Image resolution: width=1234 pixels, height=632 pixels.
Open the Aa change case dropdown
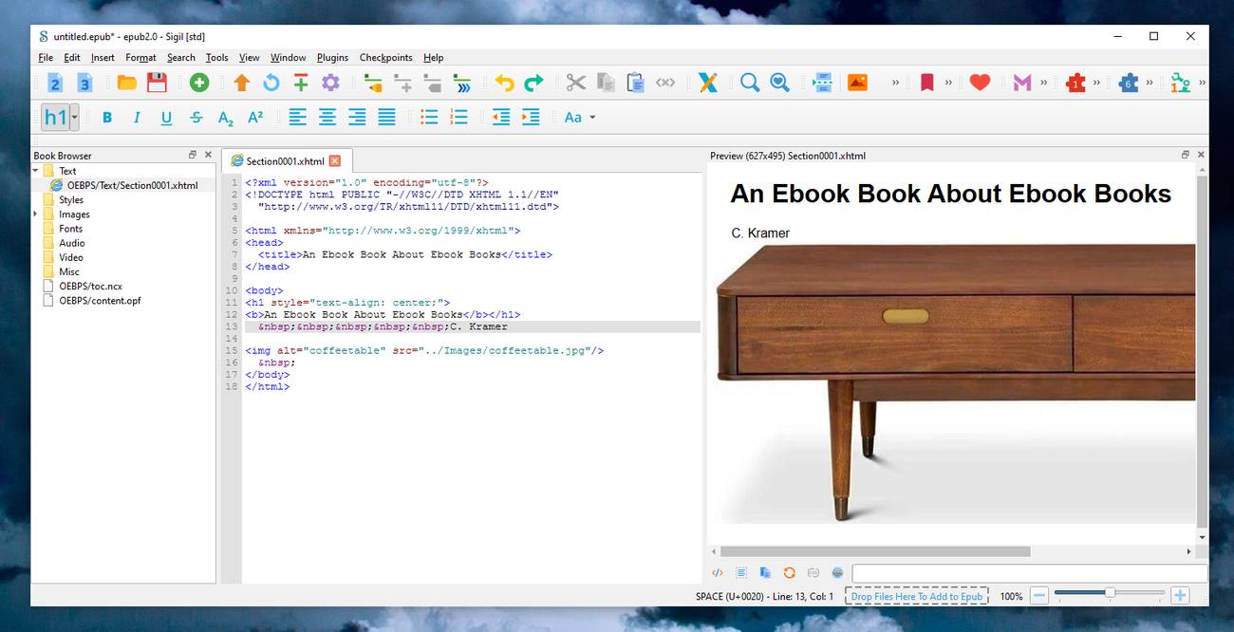[x=580, y=118]
